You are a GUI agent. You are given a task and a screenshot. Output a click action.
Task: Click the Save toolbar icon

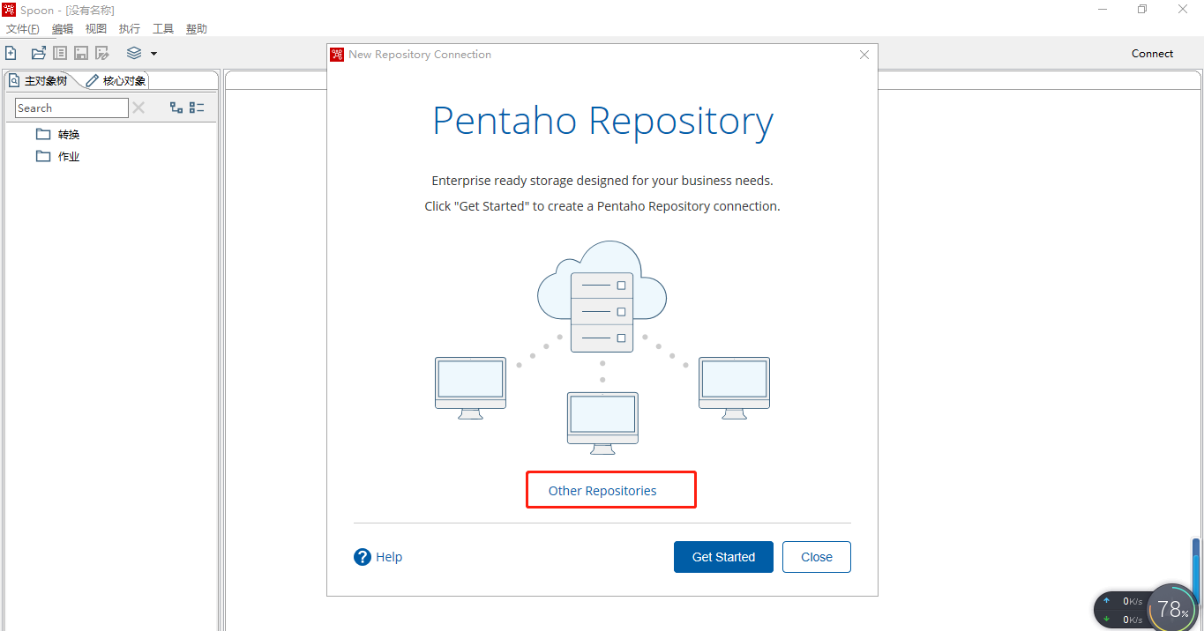click(x=81, y=53)
